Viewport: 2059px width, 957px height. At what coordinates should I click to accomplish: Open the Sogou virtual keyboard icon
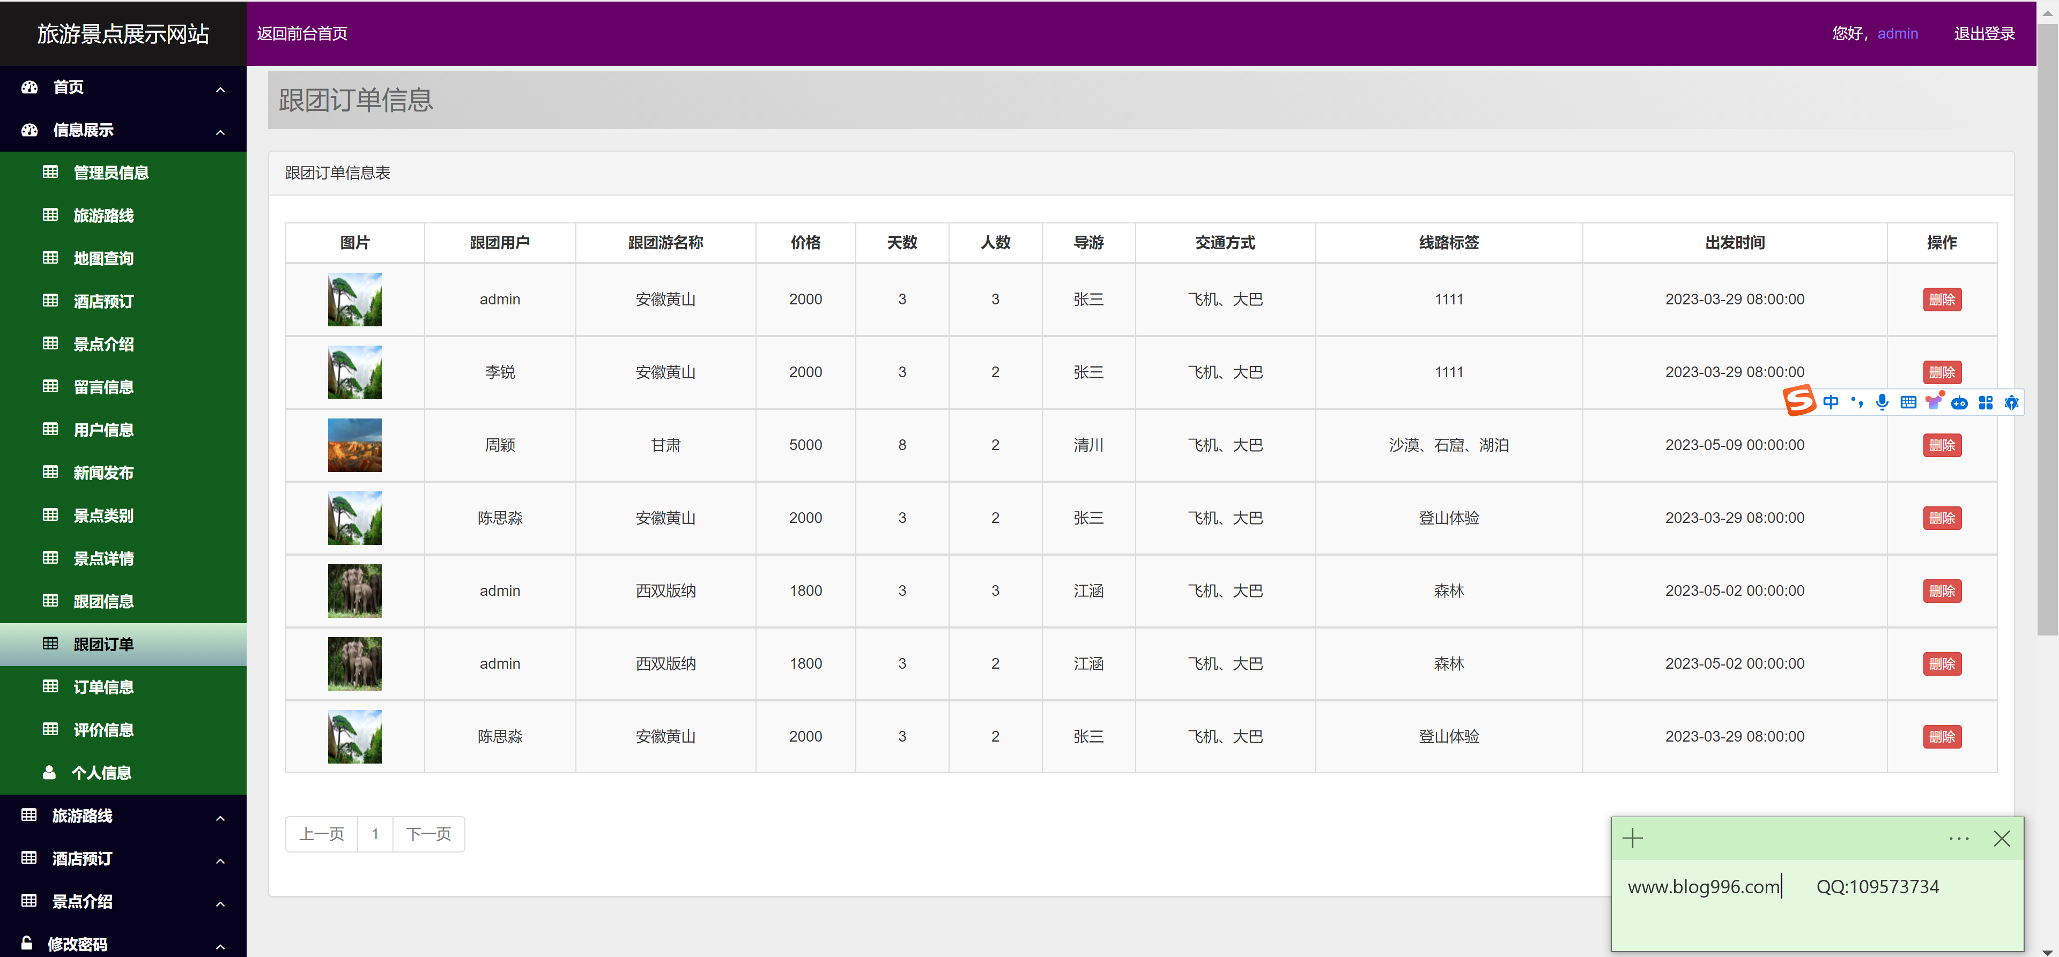click(1909, 402)
